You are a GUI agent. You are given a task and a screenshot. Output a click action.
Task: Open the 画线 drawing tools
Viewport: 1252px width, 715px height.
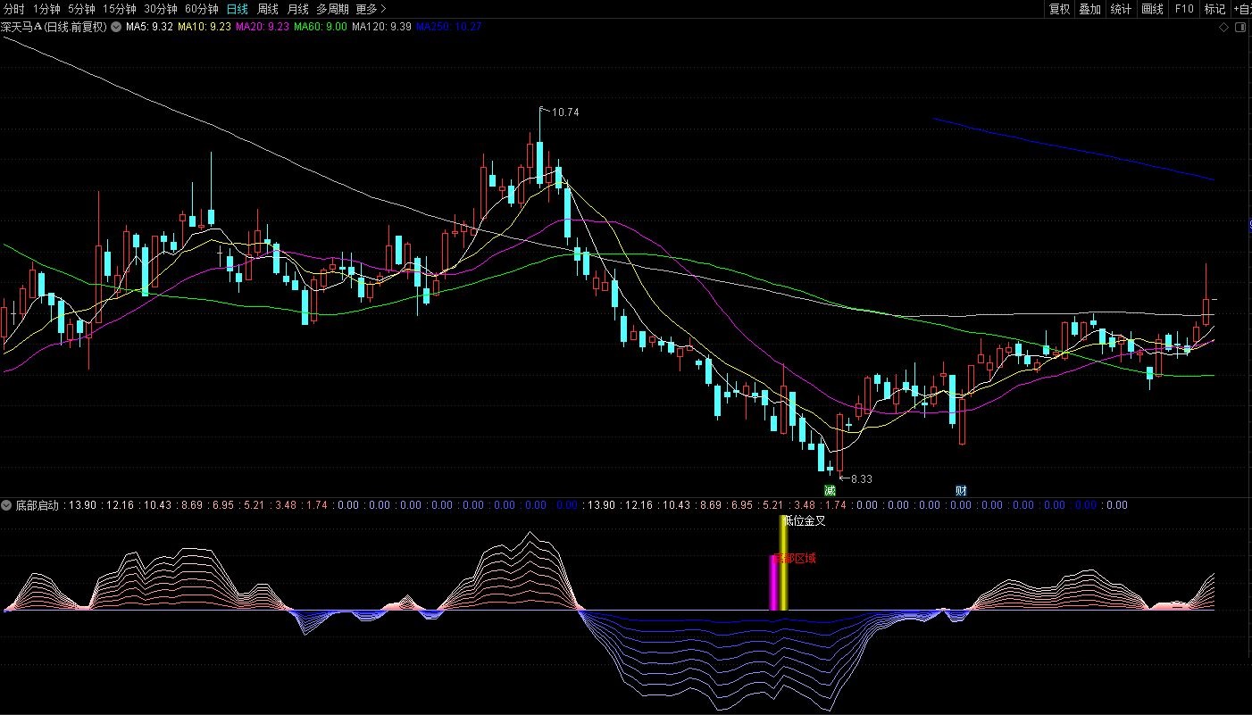click(x=1152, y=9)
